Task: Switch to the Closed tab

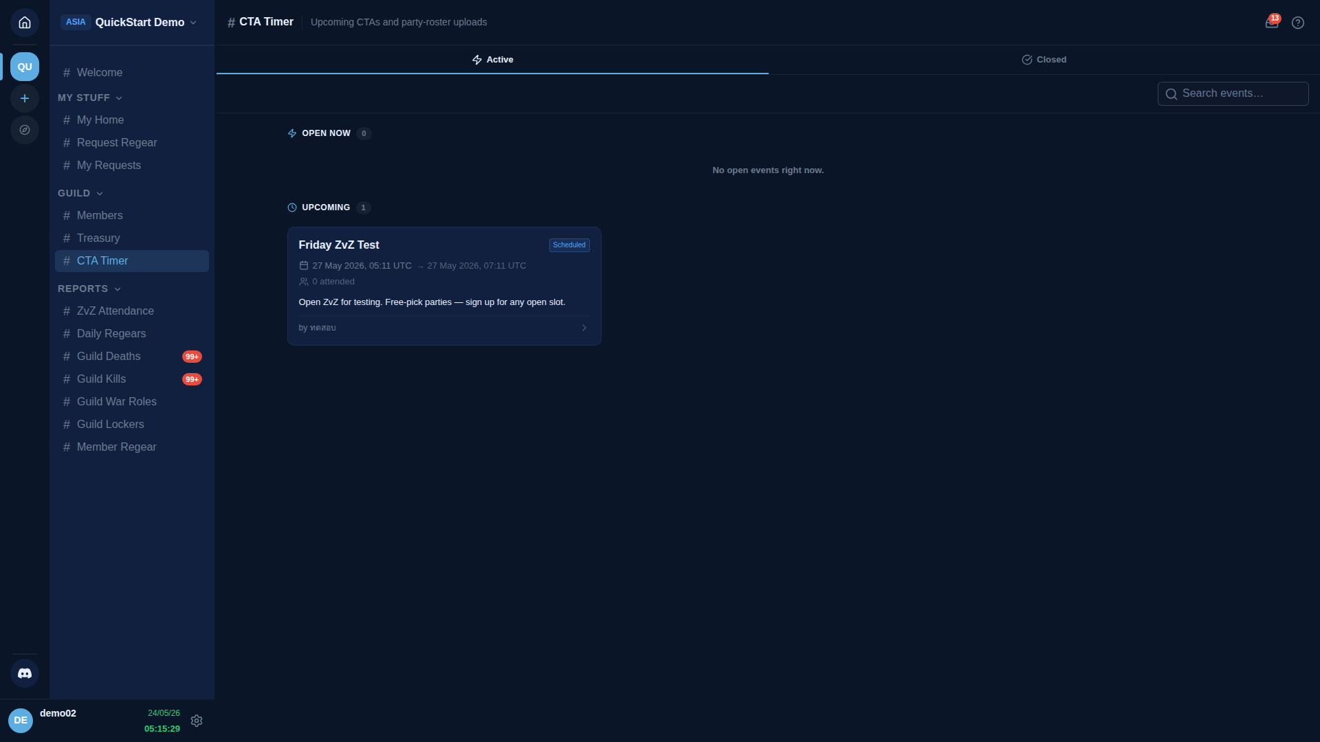Action: click(1044, 60)
